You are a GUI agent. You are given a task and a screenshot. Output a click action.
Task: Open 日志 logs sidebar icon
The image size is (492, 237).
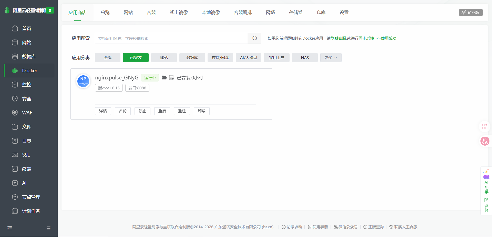pos(15,141)
